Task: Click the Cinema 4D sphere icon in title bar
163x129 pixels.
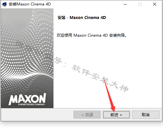Action: tap(5, 4)
